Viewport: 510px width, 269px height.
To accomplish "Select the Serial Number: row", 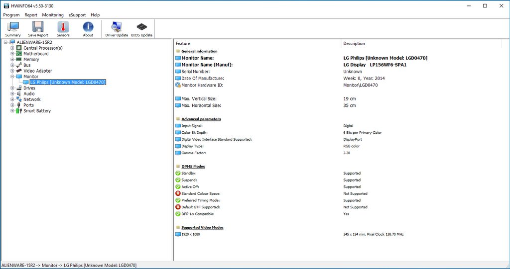I will [338, 72].
